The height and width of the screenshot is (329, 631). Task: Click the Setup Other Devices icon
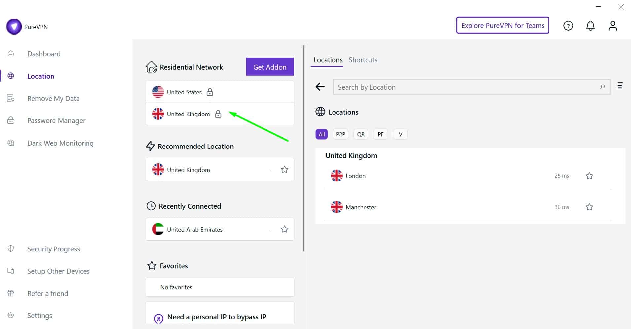click(11, 271)
